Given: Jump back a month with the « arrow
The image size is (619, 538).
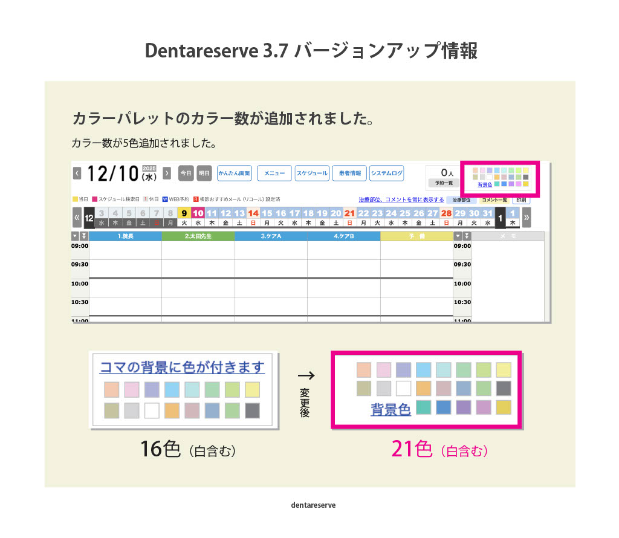Looking at the screenshot, I should (x=77, y=217).
